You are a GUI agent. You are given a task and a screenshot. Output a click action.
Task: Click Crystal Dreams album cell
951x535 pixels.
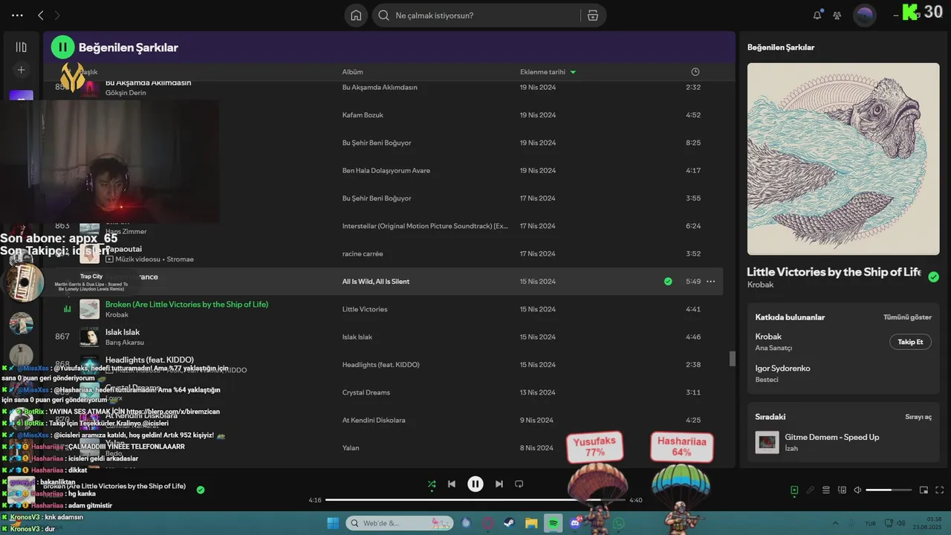click(x=366, y=392)
